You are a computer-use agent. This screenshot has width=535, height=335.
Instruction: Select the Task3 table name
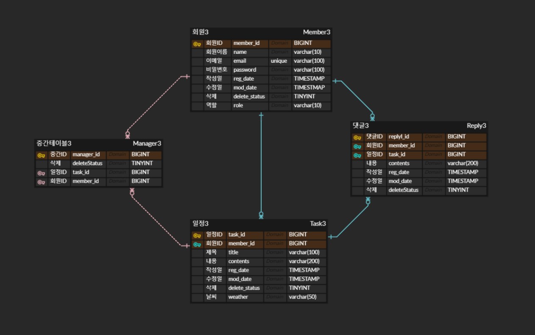(x=318, y=223)
